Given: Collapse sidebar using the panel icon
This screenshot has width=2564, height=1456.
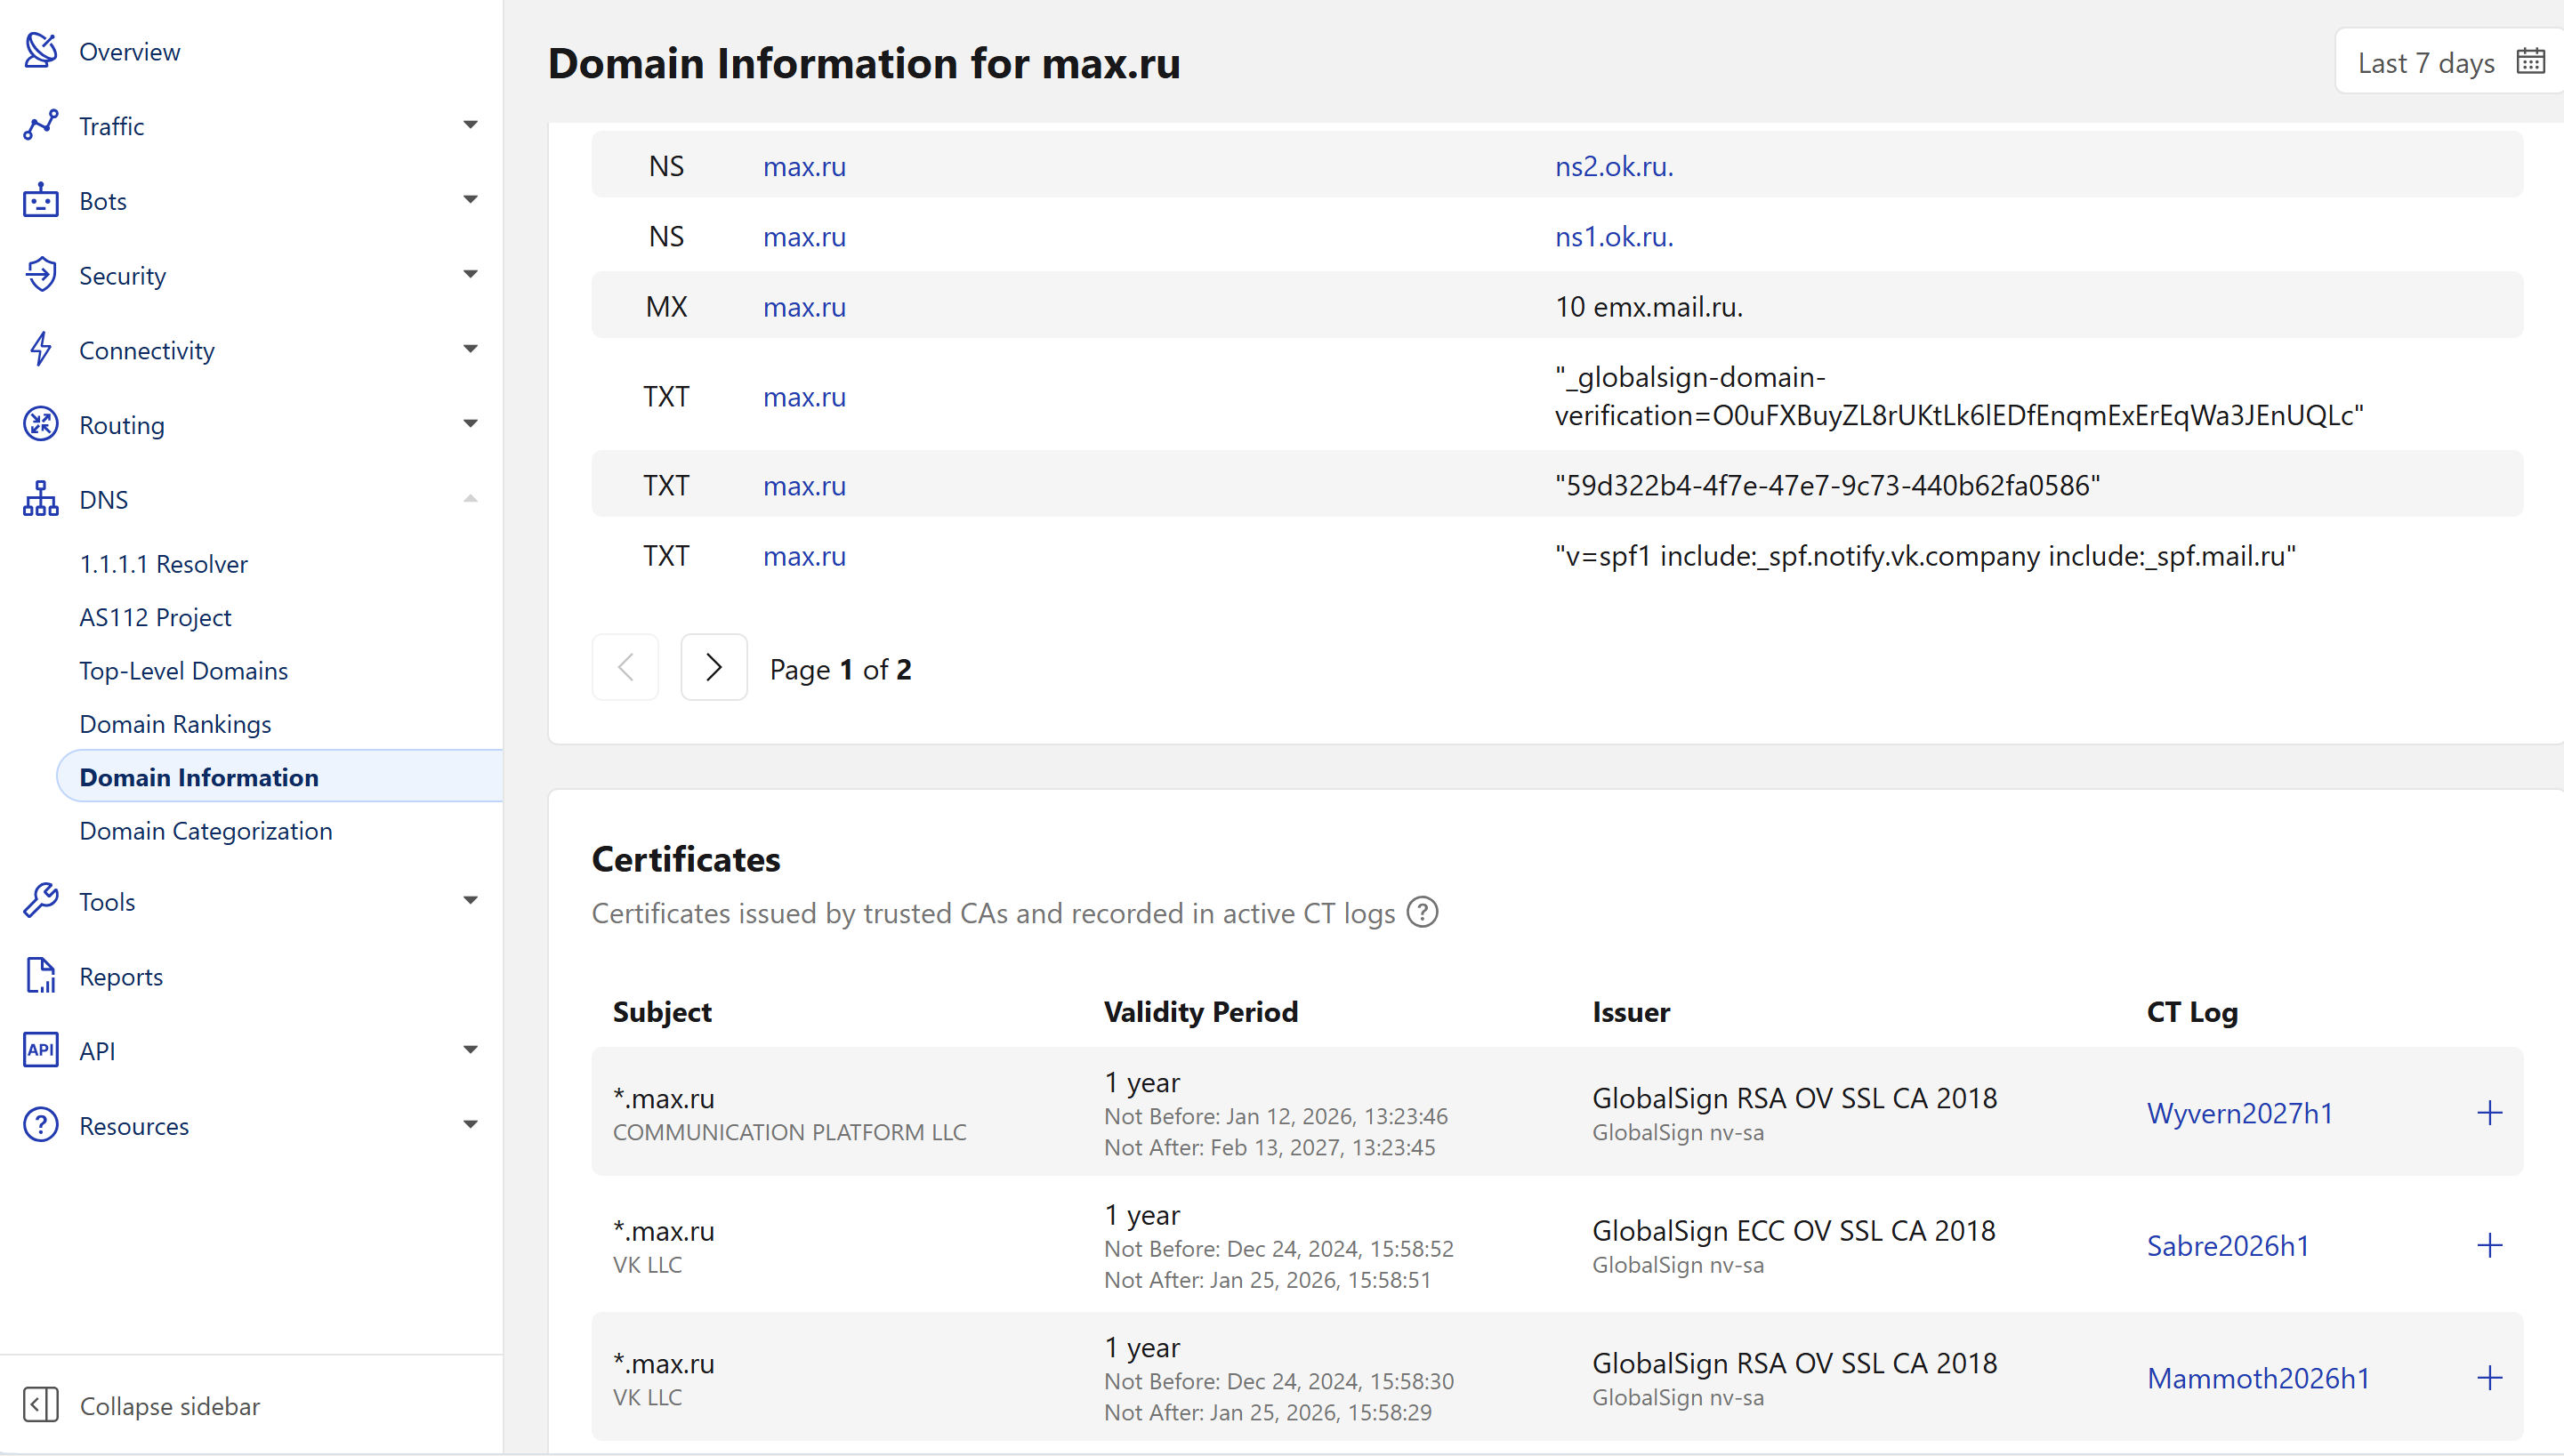Looking at the screenshot, I should click(x=40, y=1405).
